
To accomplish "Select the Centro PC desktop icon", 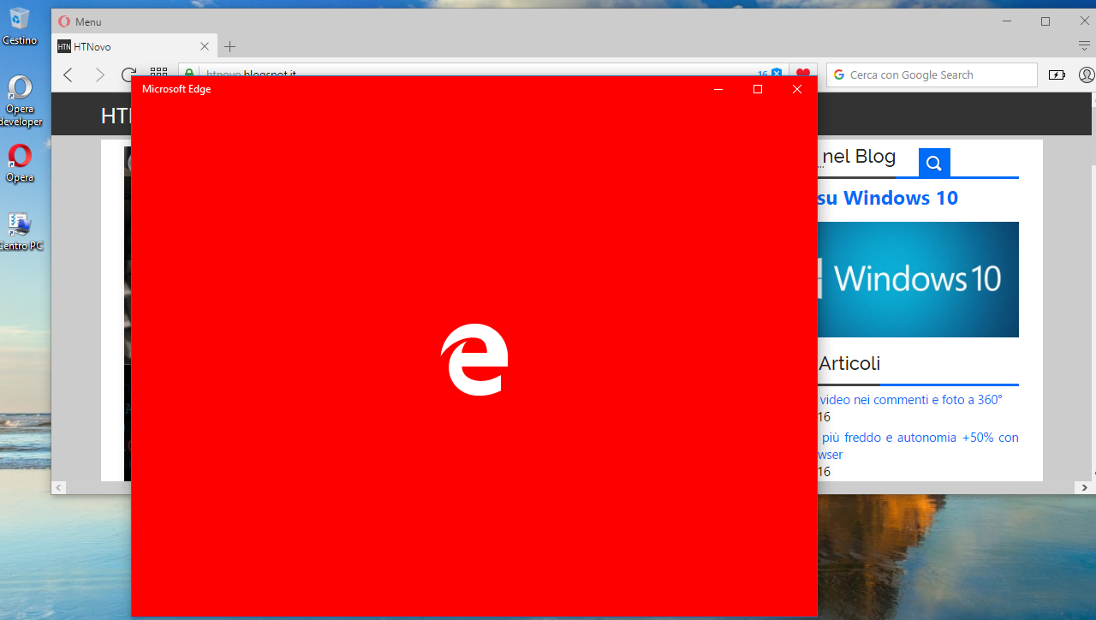I will 20,231.
